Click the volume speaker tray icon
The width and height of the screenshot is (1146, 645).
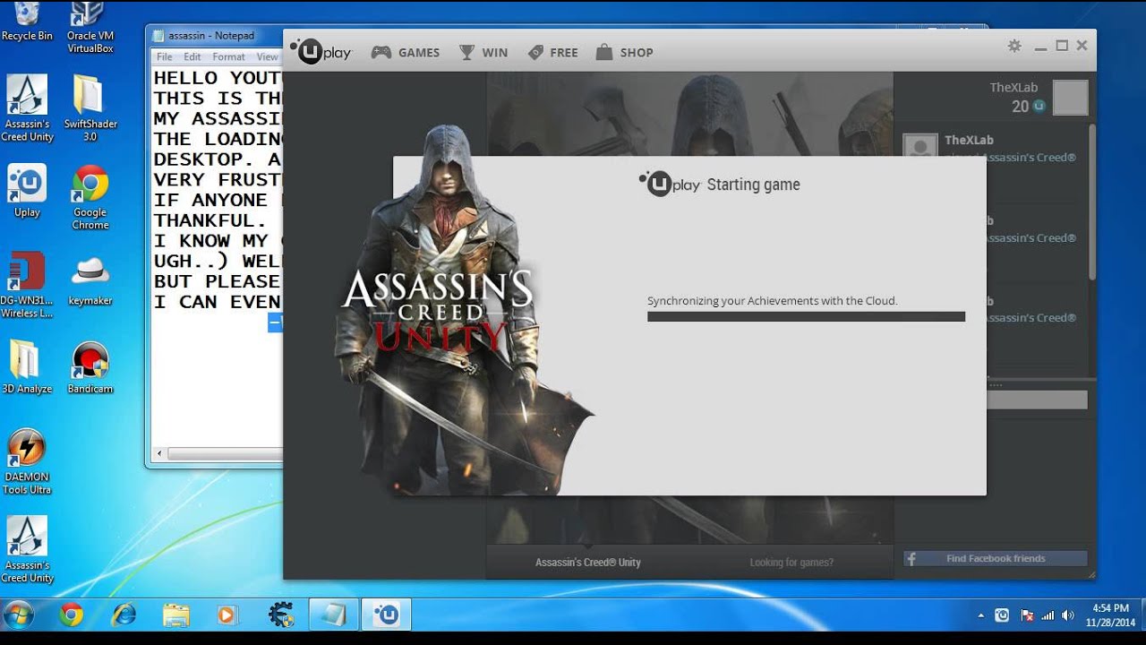[1067, 615]
